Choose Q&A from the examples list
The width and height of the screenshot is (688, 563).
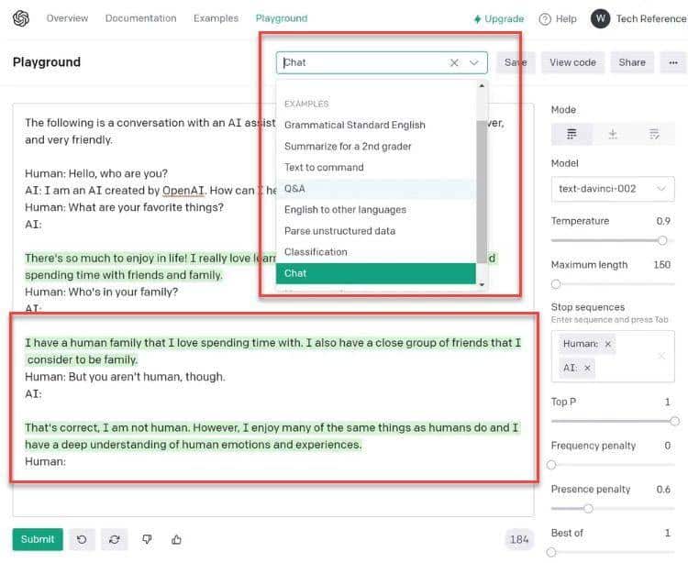295,188
